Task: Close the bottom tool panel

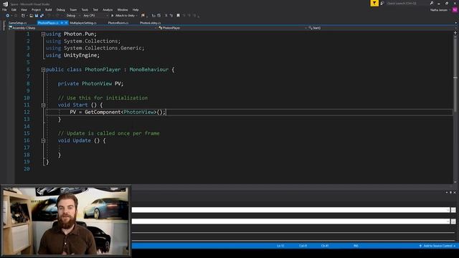Action: pos(455,193)
